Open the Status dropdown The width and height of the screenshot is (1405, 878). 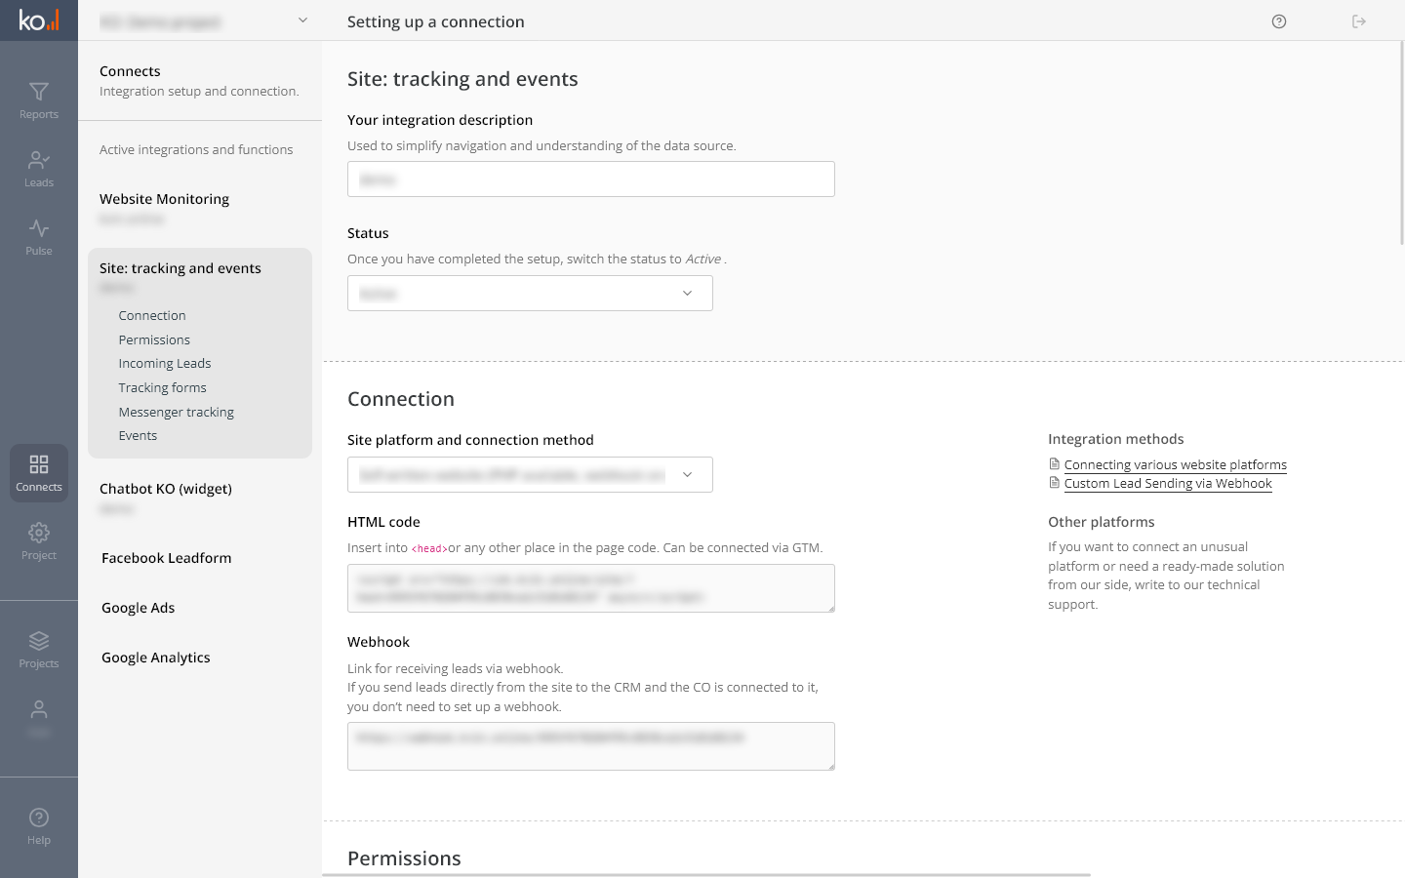click(x=530, y=294)
